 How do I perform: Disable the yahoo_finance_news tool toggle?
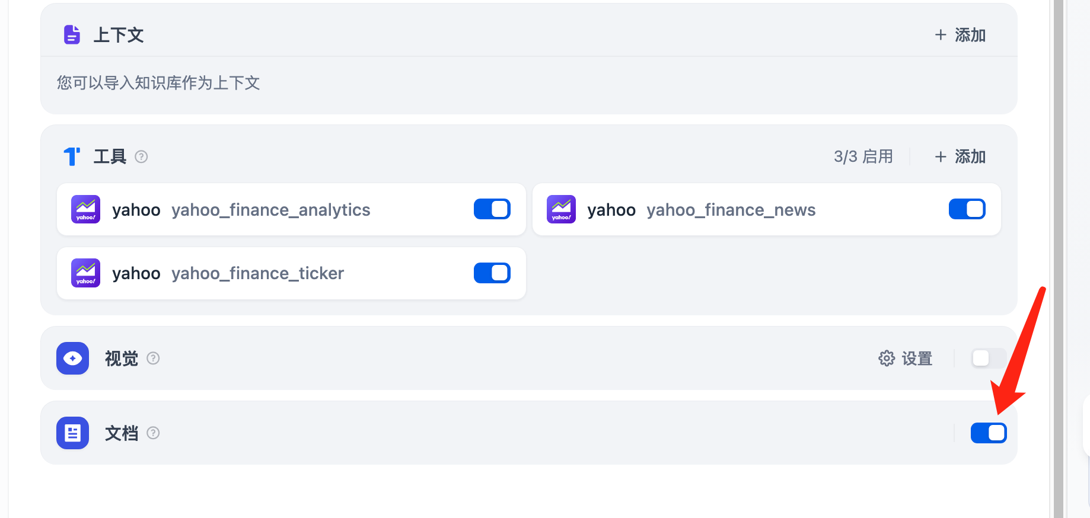pyautogui.click(x=967, y=209)
